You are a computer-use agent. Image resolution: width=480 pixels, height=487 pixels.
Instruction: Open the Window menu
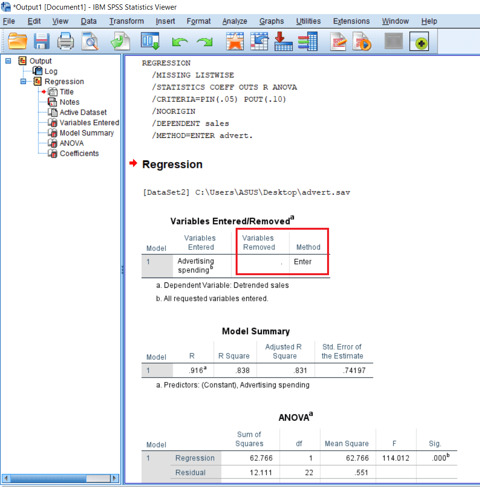click(x=395, y=21)
